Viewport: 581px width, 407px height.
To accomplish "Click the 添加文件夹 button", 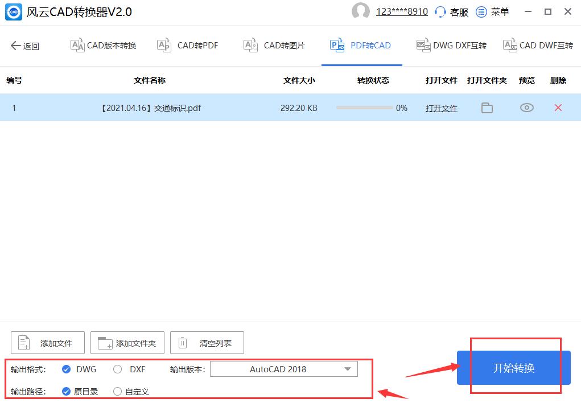I will tap(127, 343).
